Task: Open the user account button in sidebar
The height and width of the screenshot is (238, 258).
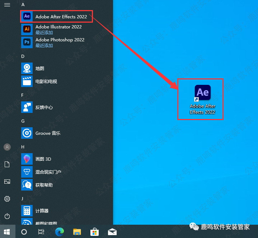Action: [x=7, y=147]
